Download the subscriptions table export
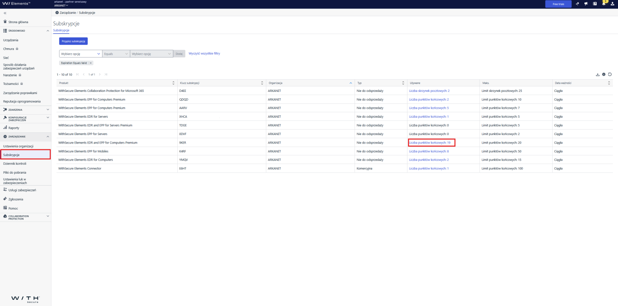 click(x=598, y=74)
